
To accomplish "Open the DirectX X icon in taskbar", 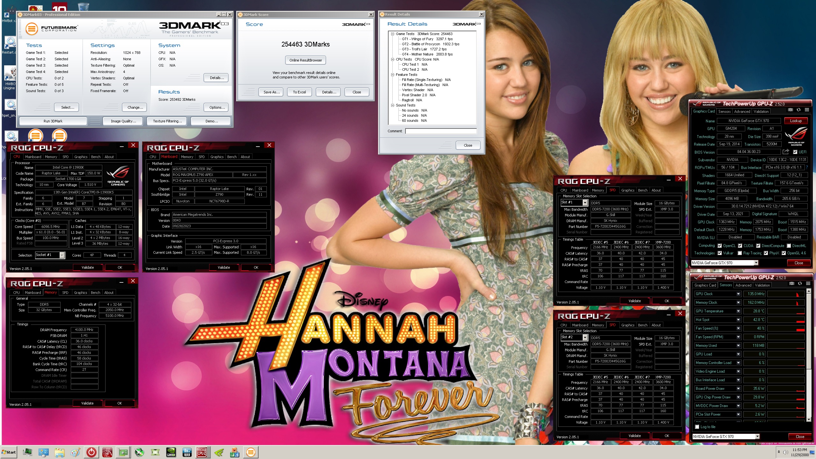I will pos(155,452).
